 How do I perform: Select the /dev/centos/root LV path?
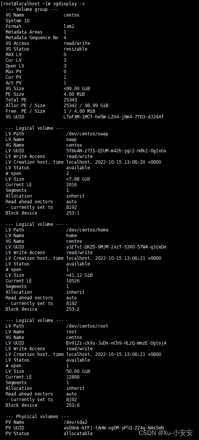[87, 326]
